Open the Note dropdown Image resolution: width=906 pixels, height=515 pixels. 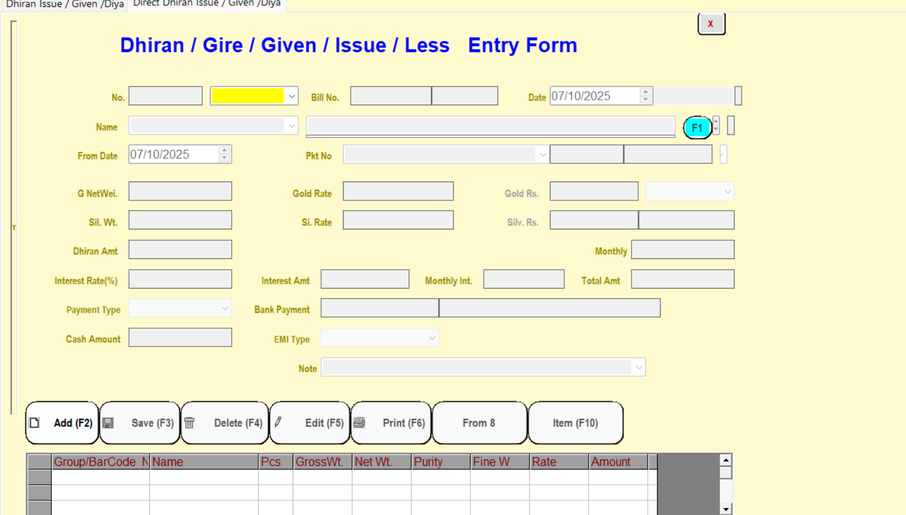tap(638, 368)
